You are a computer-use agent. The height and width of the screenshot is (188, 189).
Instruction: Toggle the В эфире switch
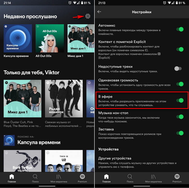[x=180, y=100]
